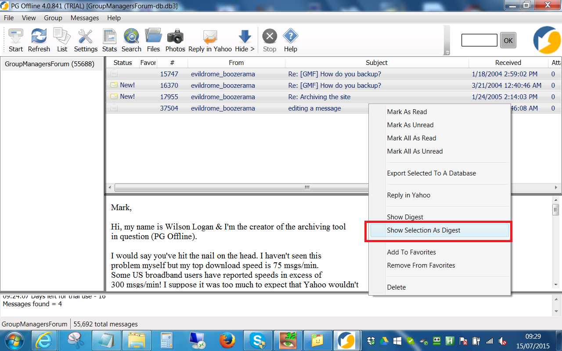Click the Dropbox tray icon
The image size is (562, 351).
tap(371, 341)
